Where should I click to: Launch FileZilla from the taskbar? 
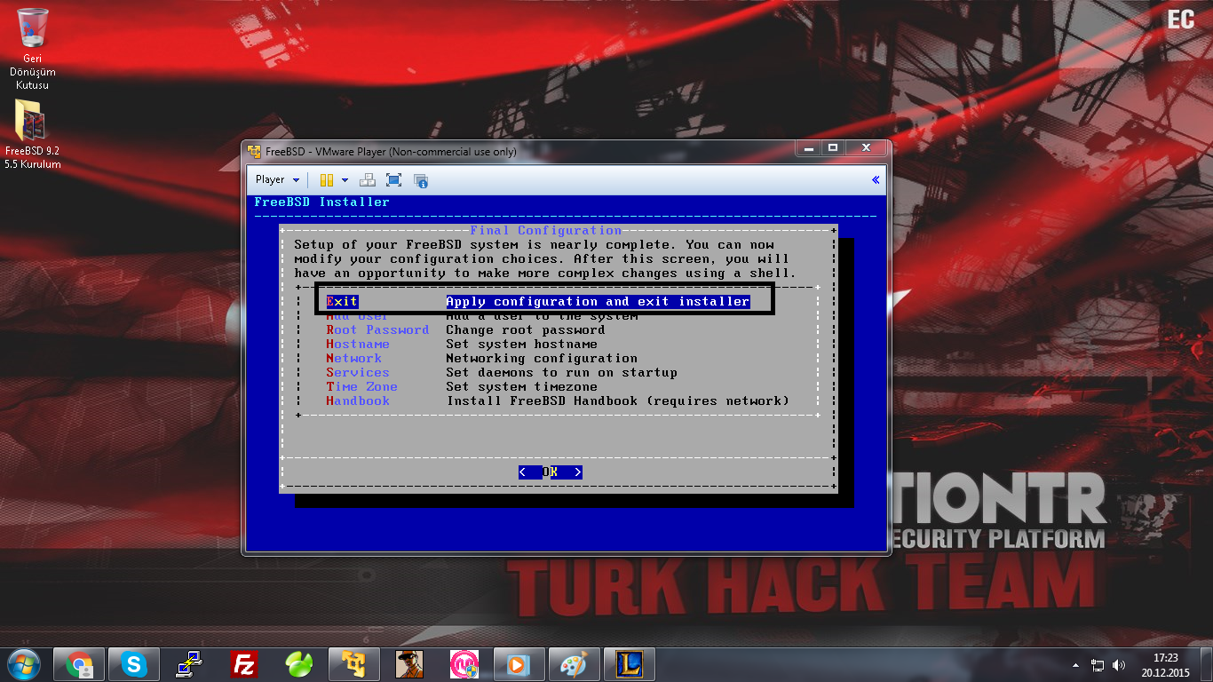click(244, 664)
